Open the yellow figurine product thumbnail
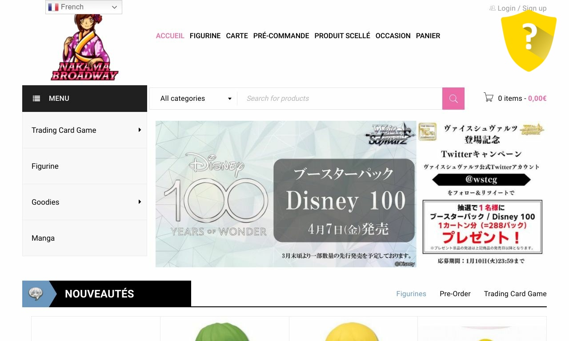The width and height of the screenshot is (569, 341). point(353,331)
